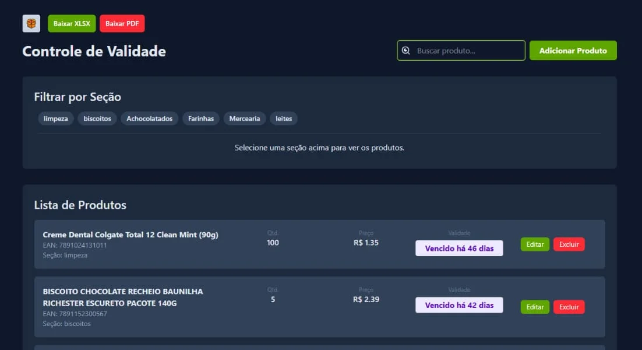Click the magnifier search icon
This screenshot has width=642, height=350.
pos(406,51)
